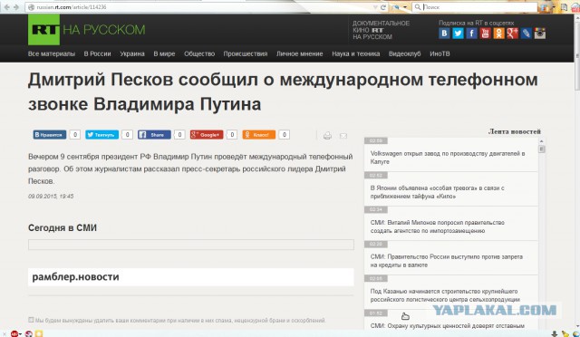
Task: Open Украина section
Action: 132,53
